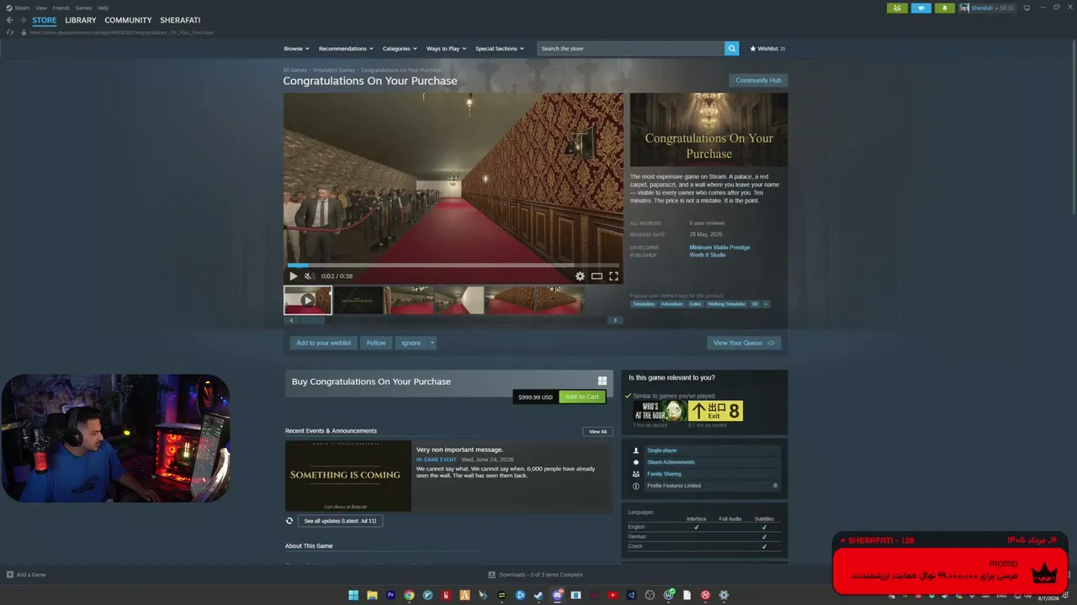The height and width of the screenshot is (605, 1077).
Task: Open Steam big picture display icon
Action: click(x=1027, y=8)
